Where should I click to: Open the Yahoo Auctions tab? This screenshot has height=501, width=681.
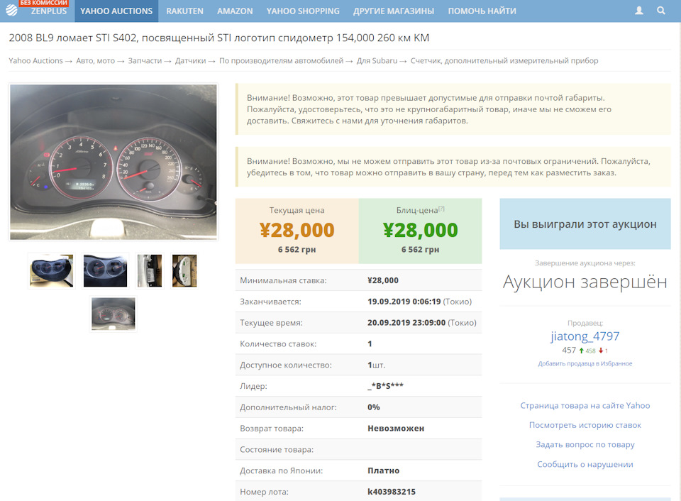[116, 11]
